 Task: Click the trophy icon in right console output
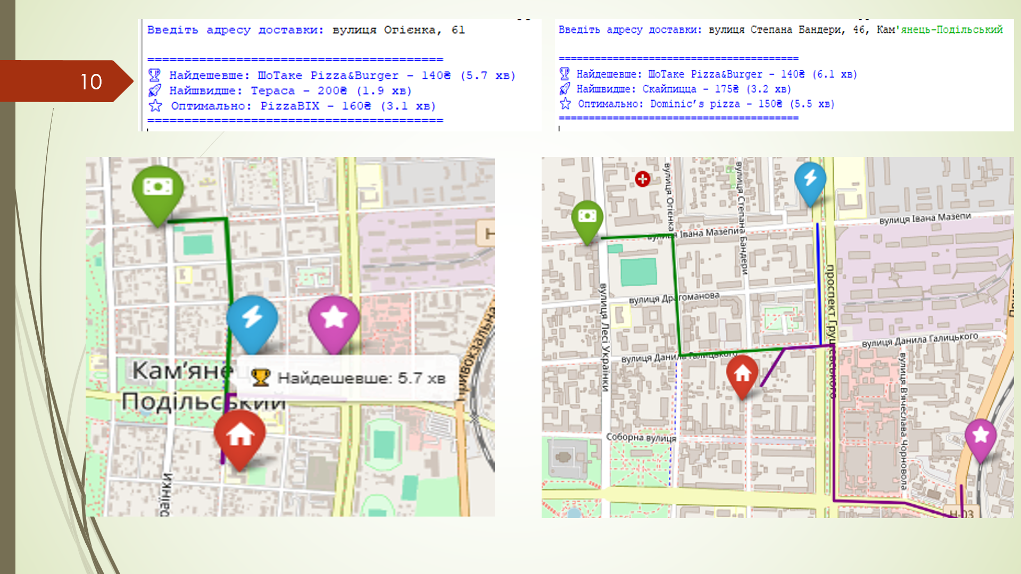[x=565, y=73]
